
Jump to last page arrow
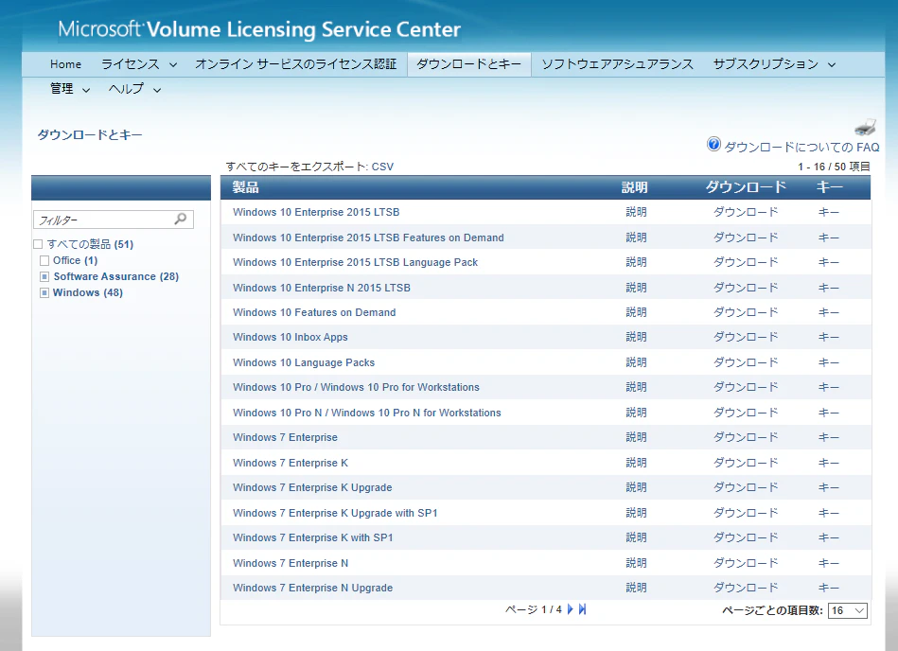(583, 609)
